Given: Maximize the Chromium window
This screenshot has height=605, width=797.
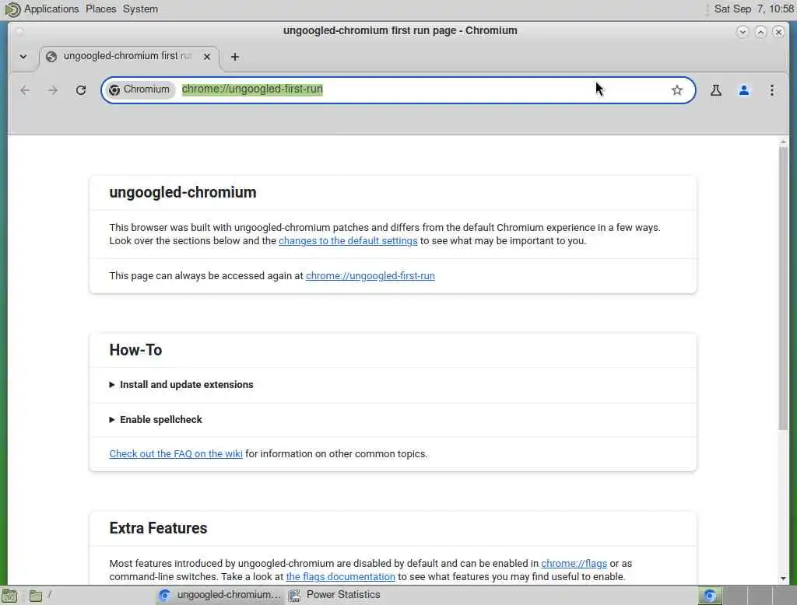Looking at the screenshot, I should tap(760, 32).
